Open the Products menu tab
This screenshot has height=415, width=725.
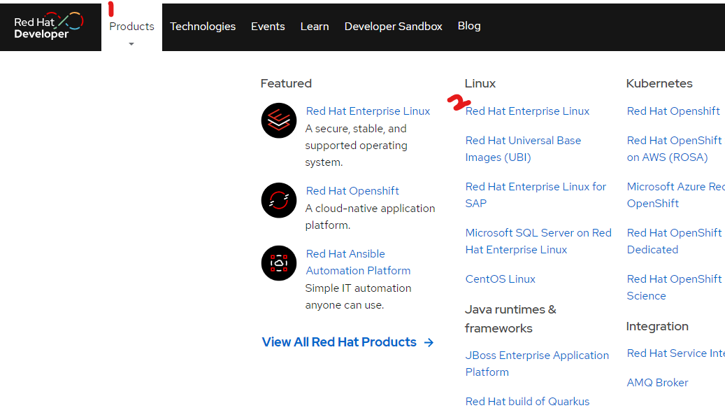(131, 27)
